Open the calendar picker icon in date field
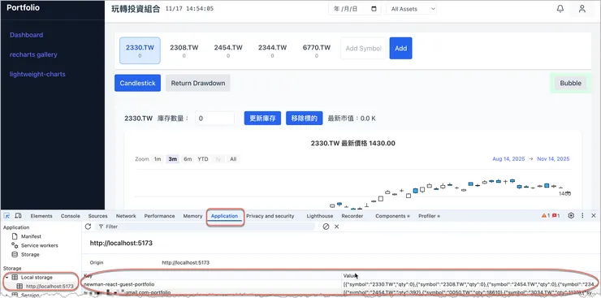Image resolution: width=601 pixels, height=298 pixels. pyautogui.click(x=374, y=9)
